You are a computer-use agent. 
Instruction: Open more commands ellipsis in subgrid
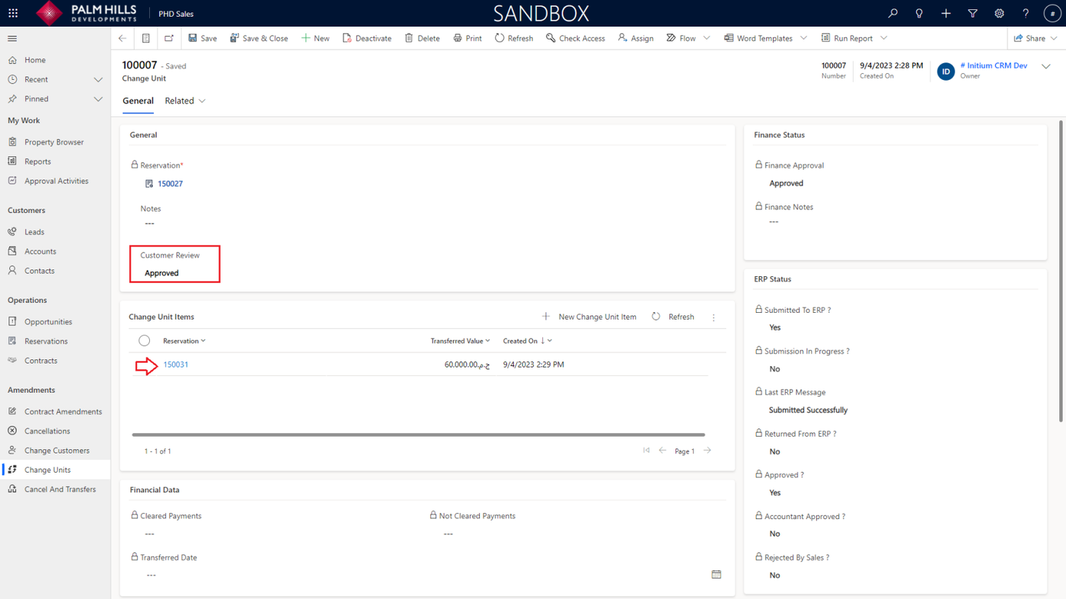pyautogui.click(x=713, y=317)
